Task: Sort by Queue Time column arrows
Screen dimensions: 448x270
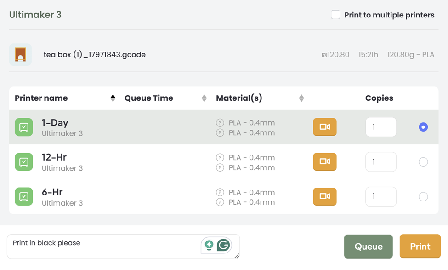Action: [x=204, y=98]
